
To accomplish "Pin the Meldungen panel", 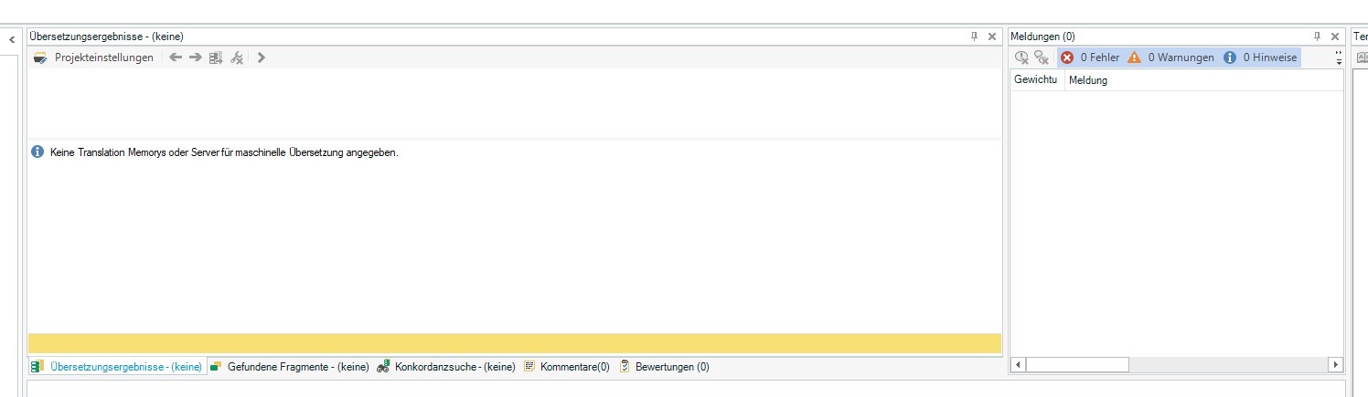I will pos(1318,37).
